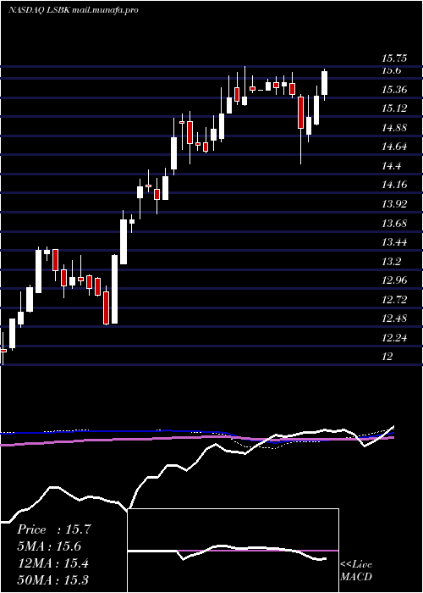Click the 14.16 price axis label
The image size is (423, 593).
(394, 185)
